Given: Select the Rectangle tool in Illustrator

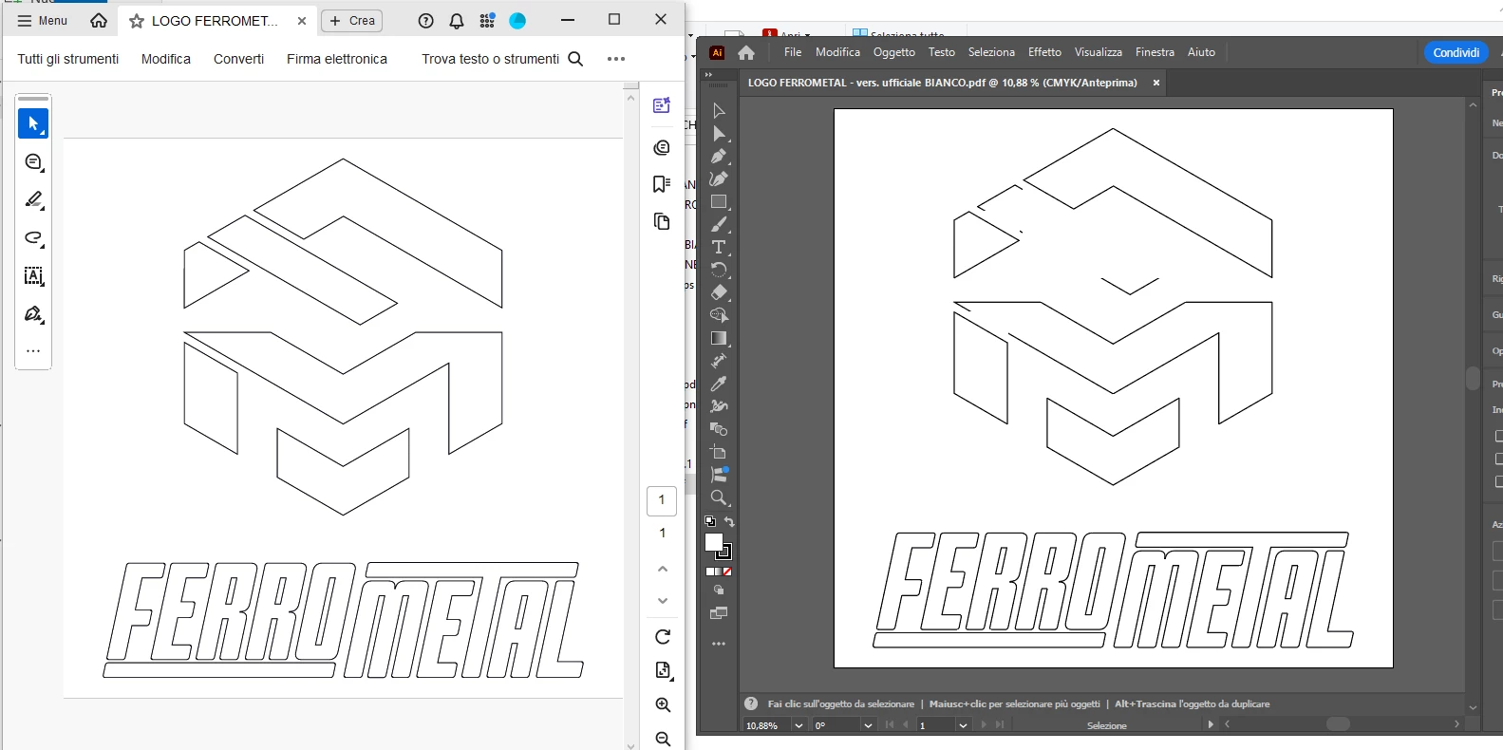Looking at the screenshot, I should click(719, 201).
